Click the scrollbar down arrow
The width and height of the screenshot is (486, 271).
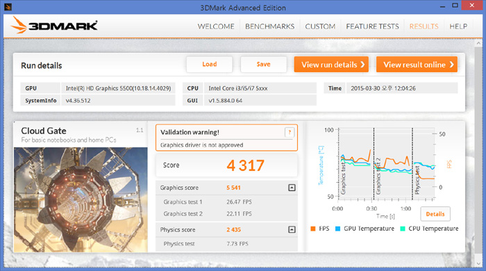coord(479,263)
